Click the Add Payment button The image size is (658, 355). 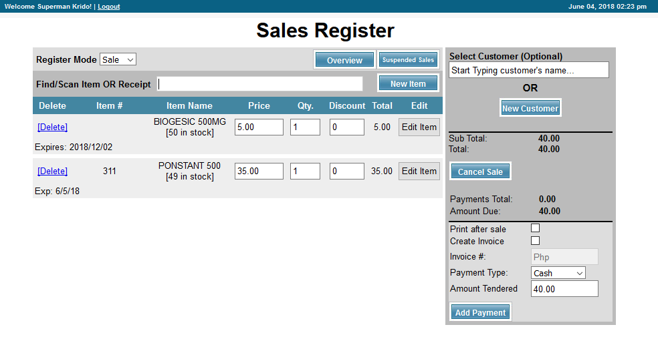(x=480, y=312)
